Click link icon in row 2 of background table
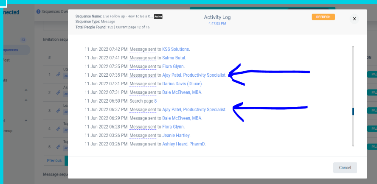This screenshot has height=184, width=377. (x=58, y=92)
